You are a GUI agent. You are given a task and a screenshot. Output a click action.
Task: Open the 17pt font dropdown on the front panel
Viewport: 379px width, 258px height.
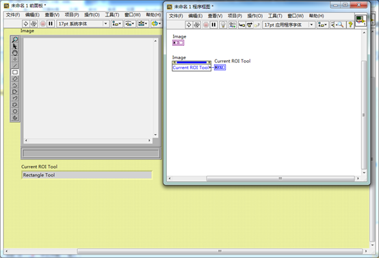(x=83, y=23)
